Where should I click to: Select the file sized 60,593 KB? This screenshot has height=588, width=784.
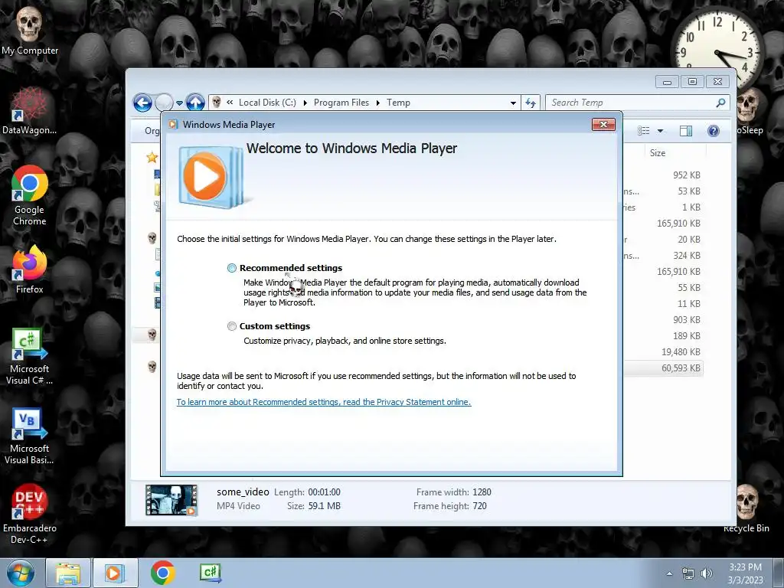[x=681, y=368]
